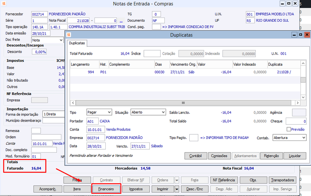This screenshot has height=196, width=311.
Task: Select the Duplicatas tab
Action: [77, 43]
